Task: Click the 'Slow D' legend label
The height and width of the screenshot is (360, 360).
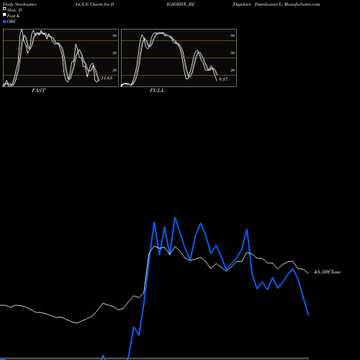Action: [14, 10]
